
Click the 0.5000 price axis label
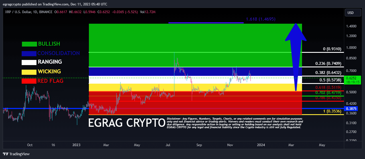[x=351, y=92]
